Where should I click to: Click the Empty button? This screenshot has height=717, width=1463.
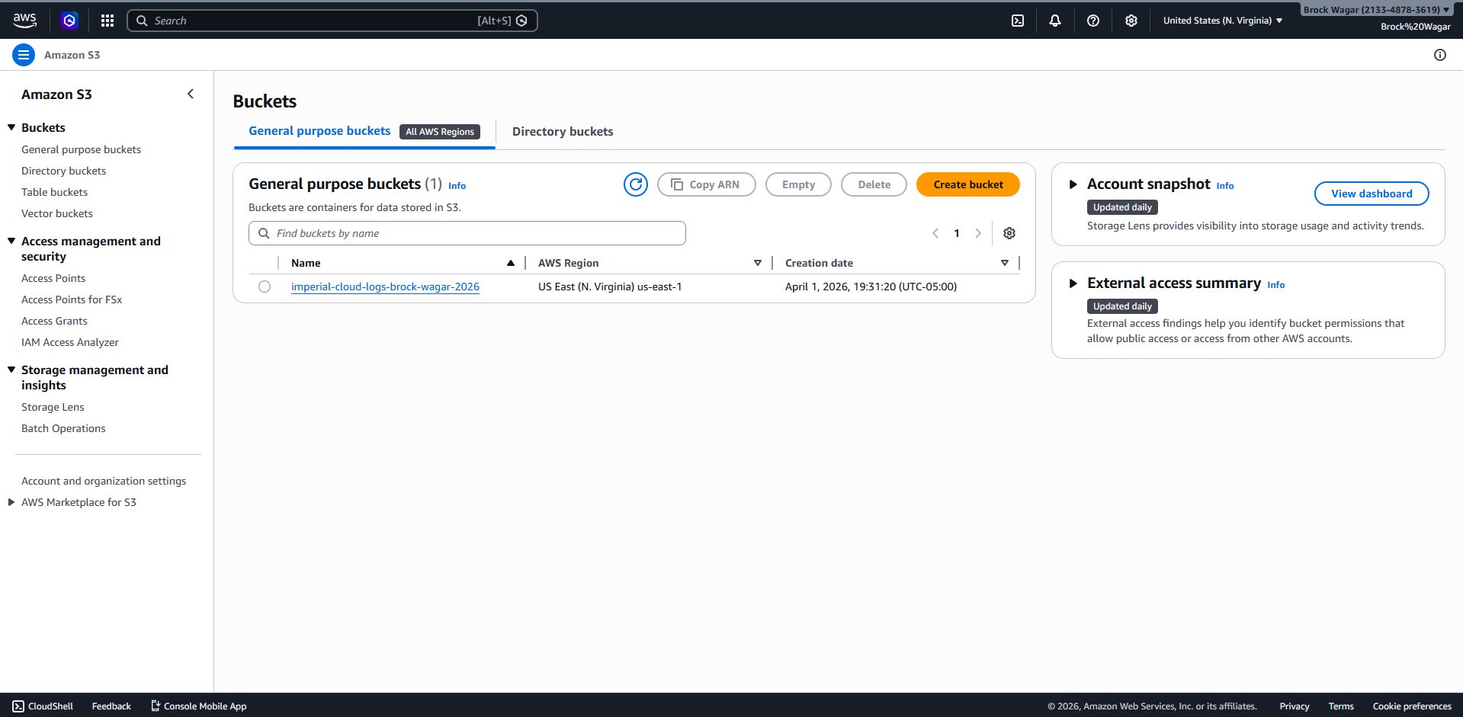click(x=798, y=184)
